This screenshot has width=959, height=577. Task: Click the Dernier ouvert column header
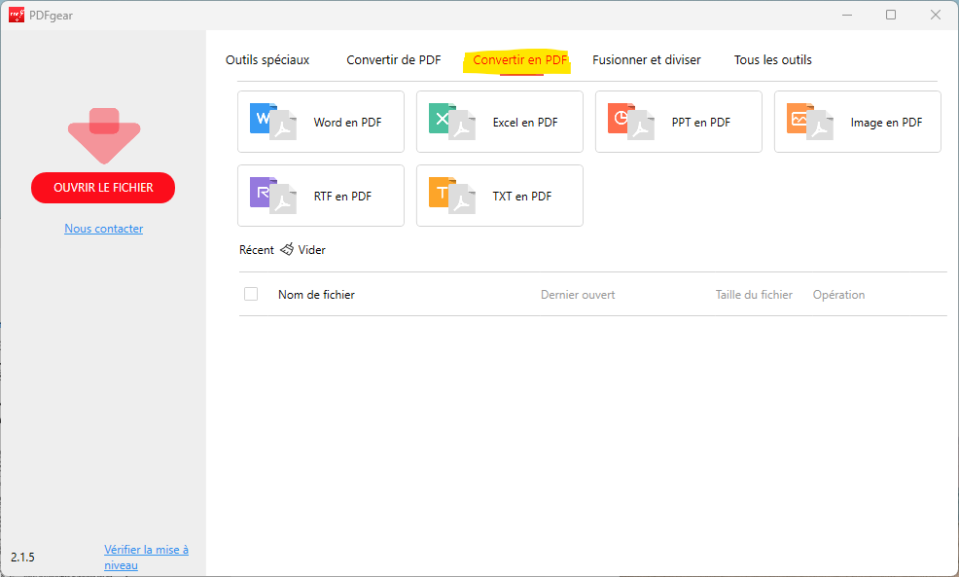tap(578, 295)
